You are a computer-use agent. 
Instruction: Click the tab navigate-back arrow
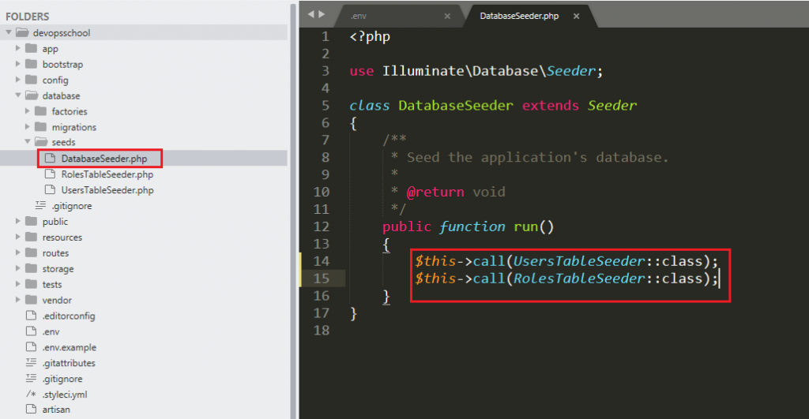[x=311, y=14]
